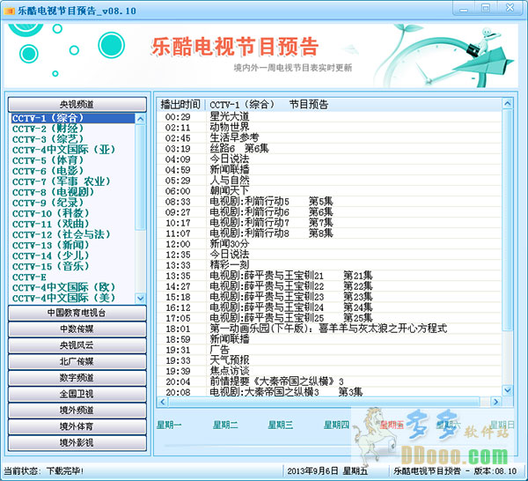Select CCTV-14（少儿） channel
The image size is (528, 481).
73,256
